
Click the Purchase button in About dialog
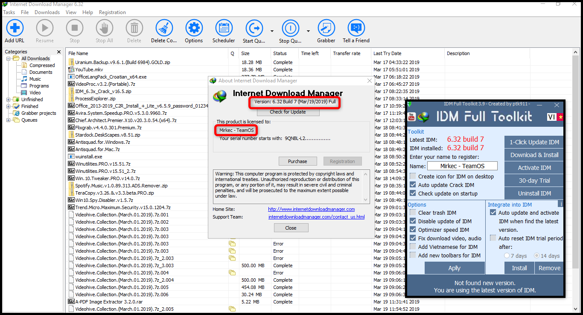[x=297, y=161]
